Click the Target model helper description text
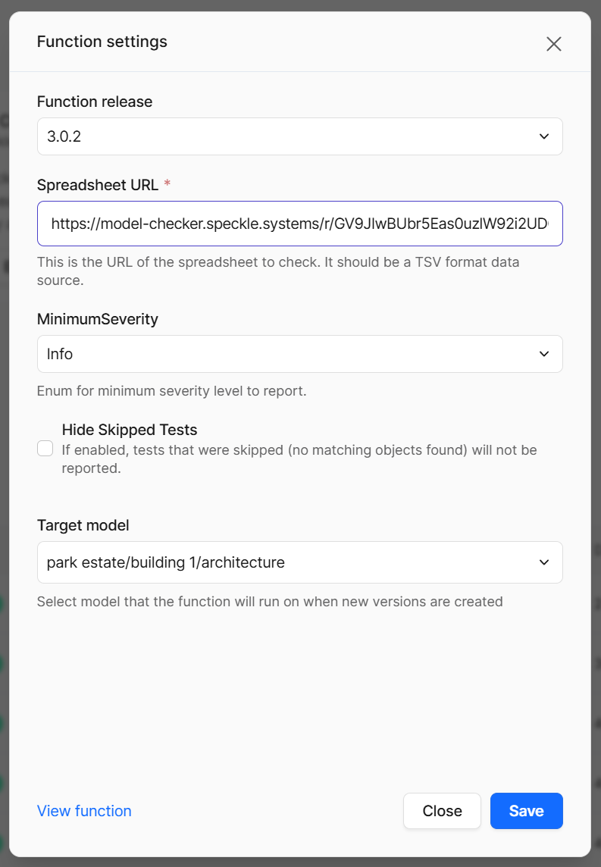Screen dimensions: 601x867 click(269, 601)
